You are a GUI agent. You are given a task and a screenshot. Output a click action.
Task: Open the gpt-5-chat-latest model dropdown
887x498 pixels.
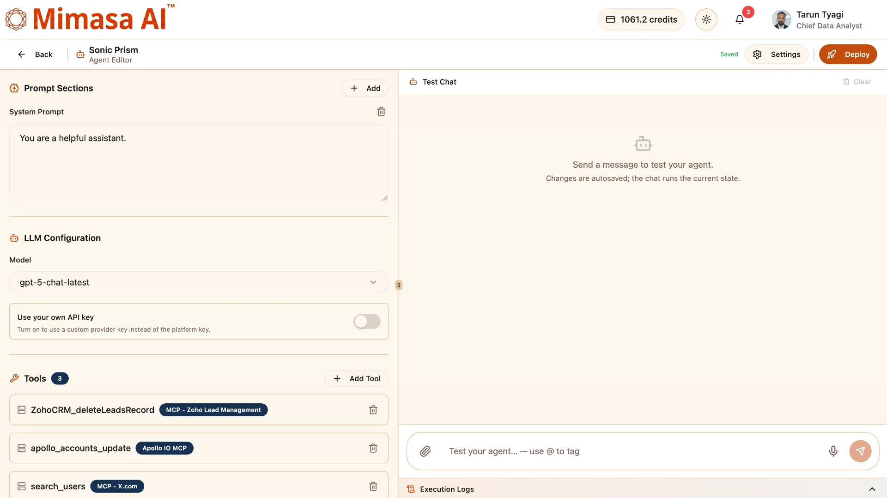[199, 282]
